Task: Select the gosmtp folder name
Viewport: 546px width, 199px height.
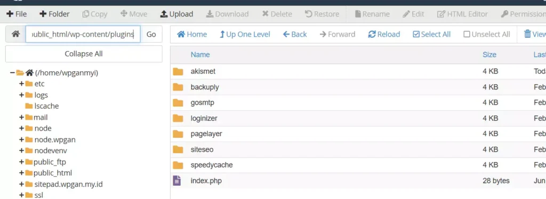Action: pos(202,103)
